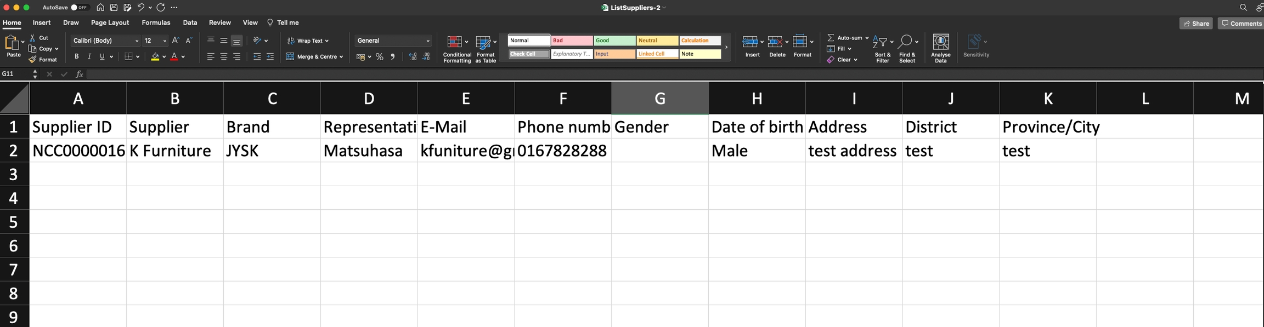The image size is (1264, 327).
Task: Apply the Good cell style swatch
Action: (x=614, y=41)
